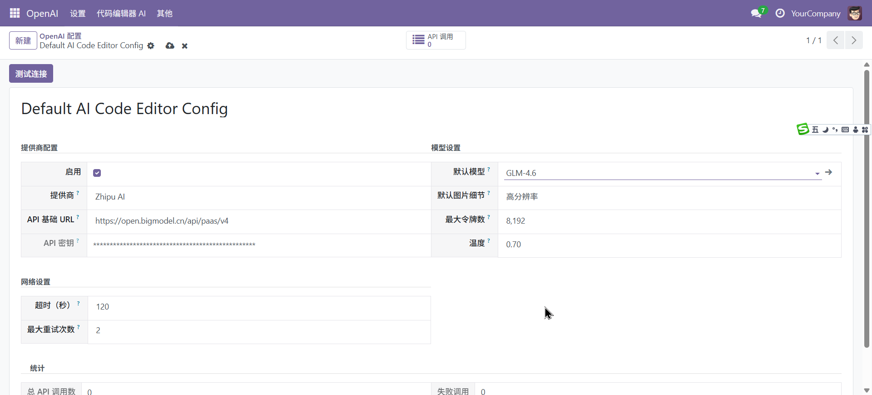Expand the 默认模型 dropdown arrow
Screen dimensions: 872x395
pyautogui.click(x=817, y=174)
